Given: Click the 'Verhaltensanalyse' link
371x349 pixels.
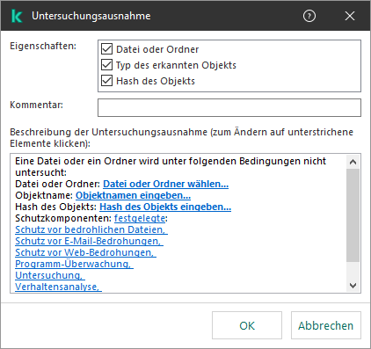Looking at the screenshot, I should [58, 287].
